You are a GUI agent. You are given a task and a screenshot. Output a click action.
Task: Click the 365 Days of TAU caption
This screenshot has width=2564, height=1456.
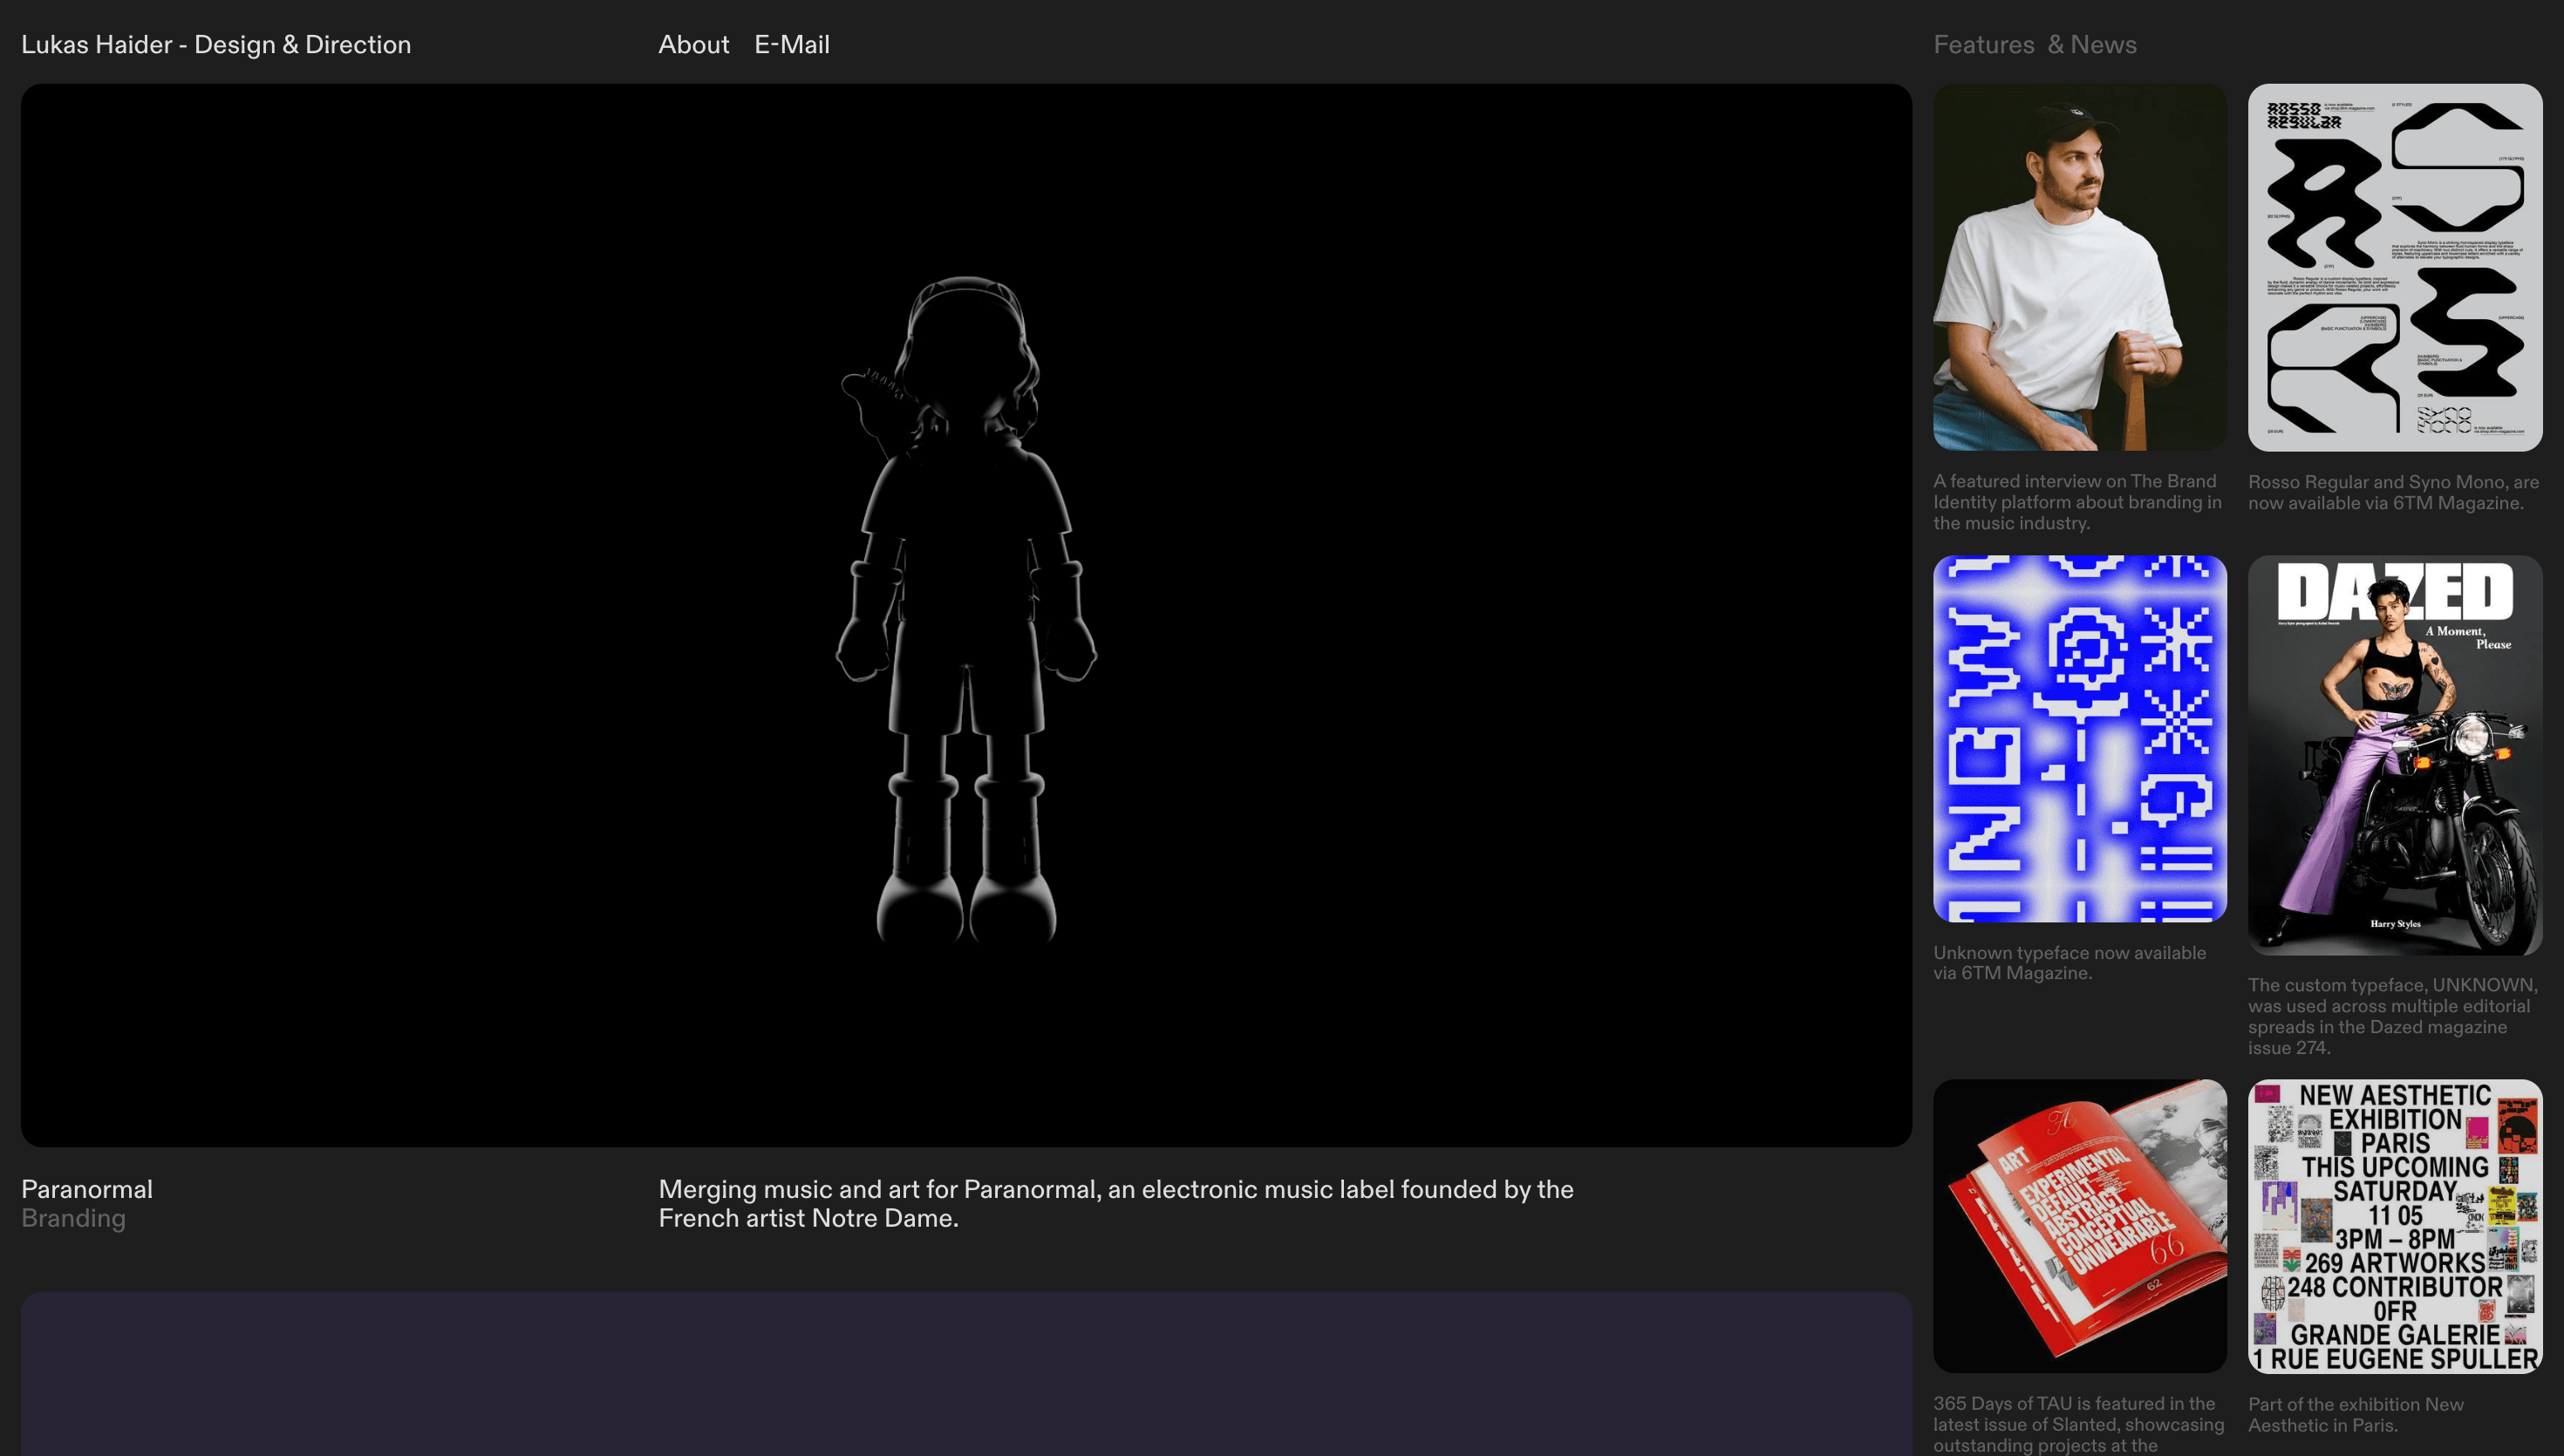pos(2077,1424)
